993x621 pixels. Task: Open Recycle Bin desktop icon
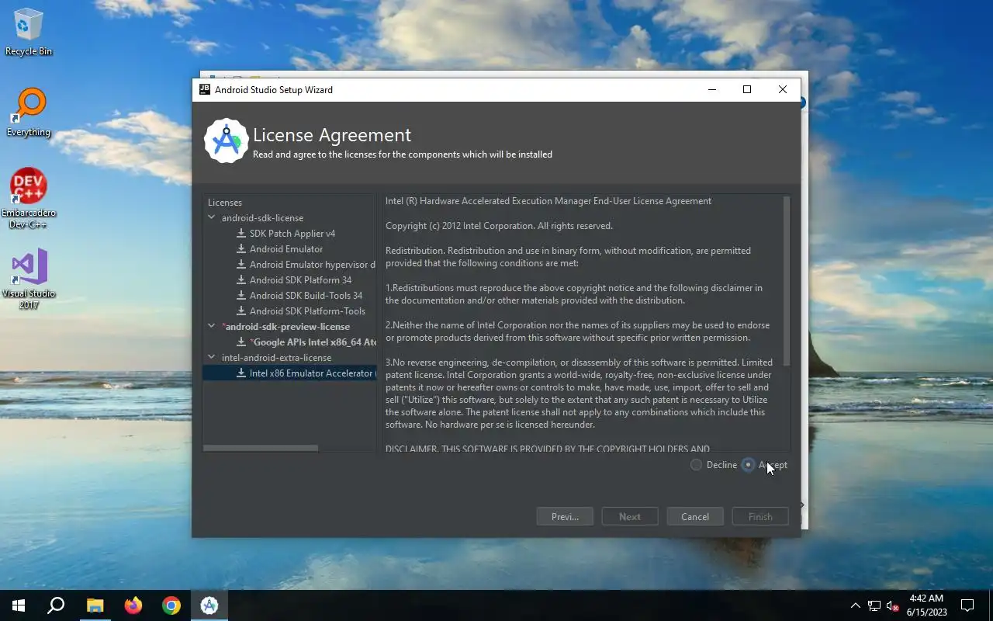click(x=29, y=33)
